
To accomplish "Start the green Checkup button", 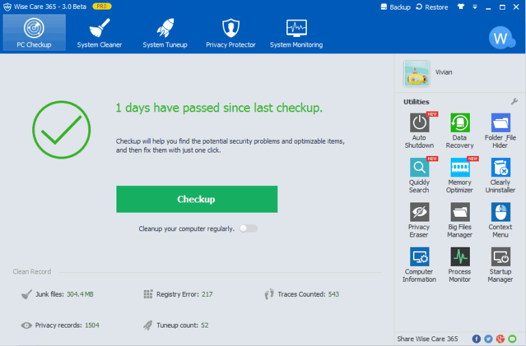I will [197, 199].
